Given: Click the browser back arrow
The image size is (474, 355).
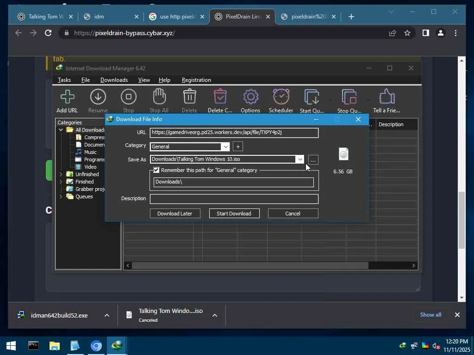Looking at the screenshot, I should pyautogui.click(x=19, y=33).
